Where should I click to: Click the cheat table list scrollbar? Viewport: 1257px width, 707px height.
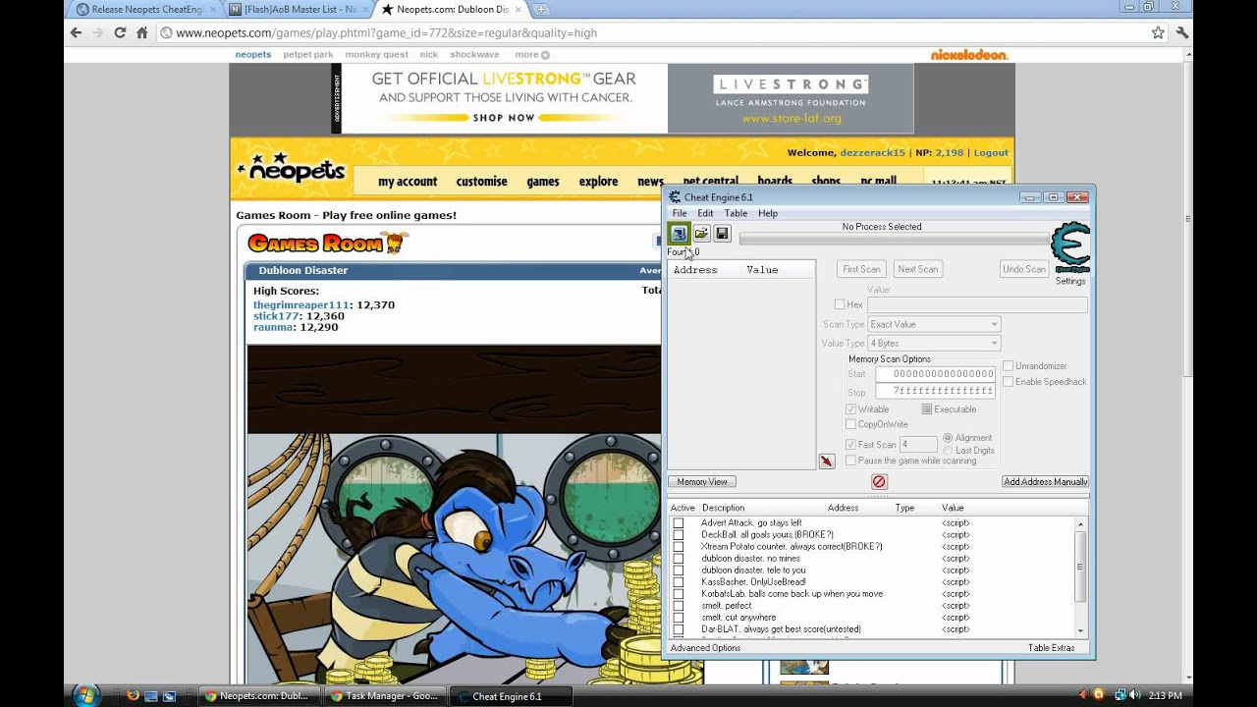[1081, 576]
